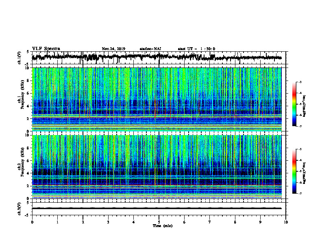Viewport: 322px width, 249px height.
Task: Click time axis tick label "2"
Action: [83, 222]
